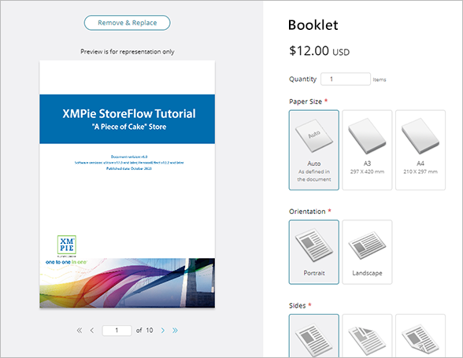The height and width of the screenshot is (358, 463).
Task: Select the rightmost Sides option icon
Action: click(420, 336)
